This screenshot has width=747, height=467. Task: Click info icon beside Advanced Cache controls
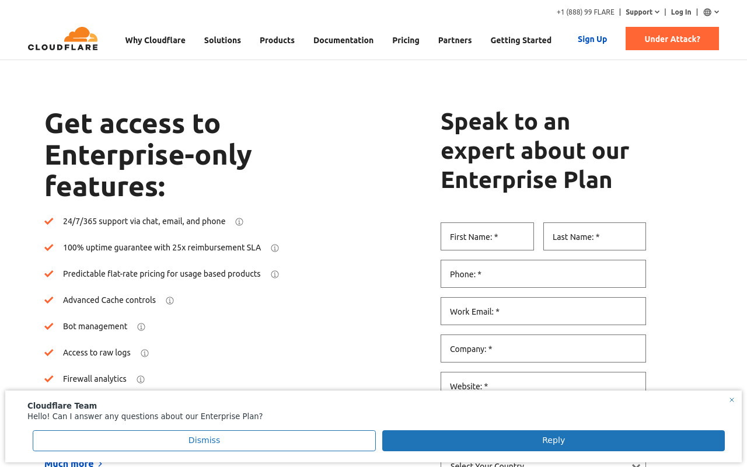coord(170,301)
